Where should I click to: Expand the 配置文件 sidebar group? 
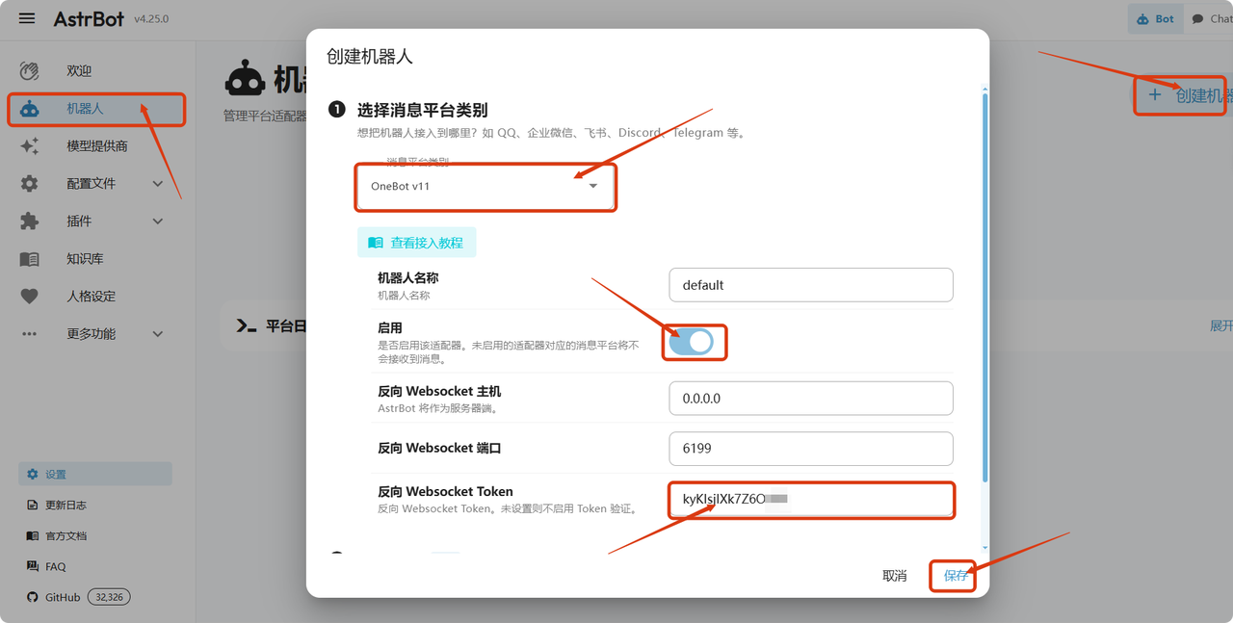coord(158,184)
